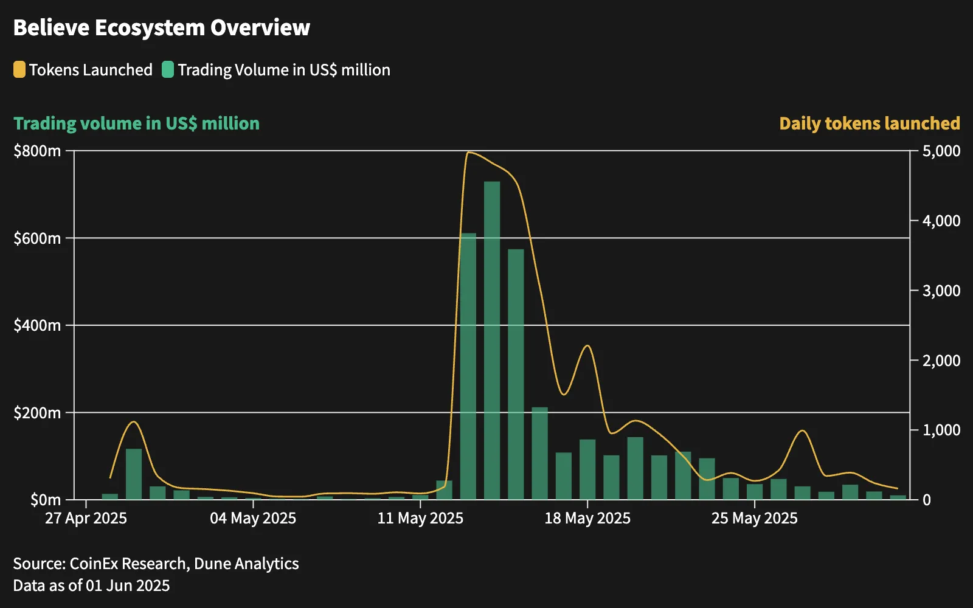Select the 18 May 2025 axis label

click(x=587, y=518)
